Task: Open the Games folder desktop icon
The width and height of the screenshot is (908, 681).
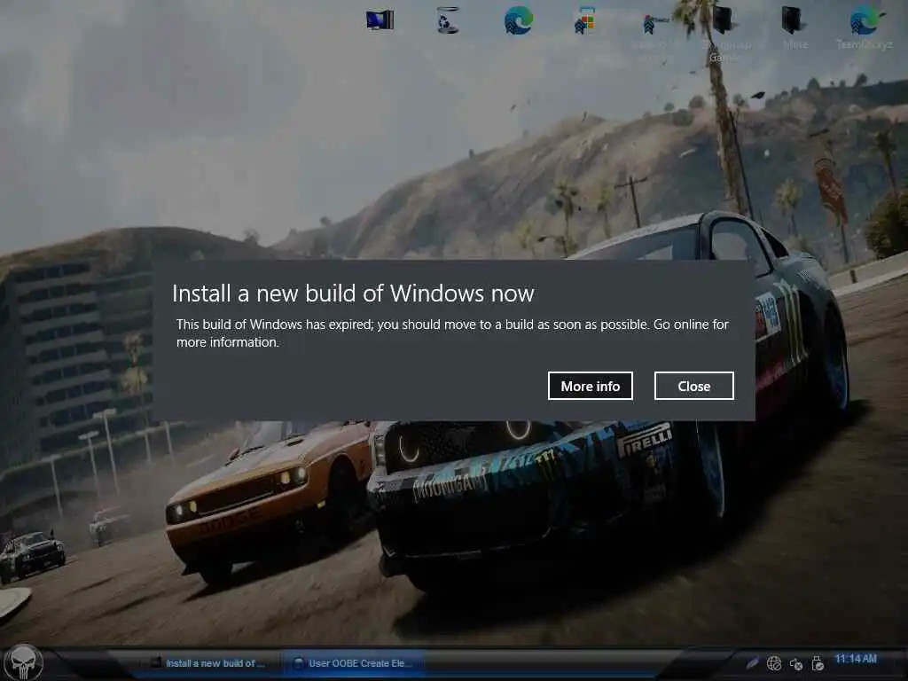Action: pos(724,33)
